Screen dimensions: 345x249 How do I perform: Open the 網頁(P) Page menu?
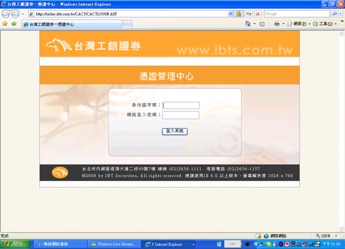[299, 24]
